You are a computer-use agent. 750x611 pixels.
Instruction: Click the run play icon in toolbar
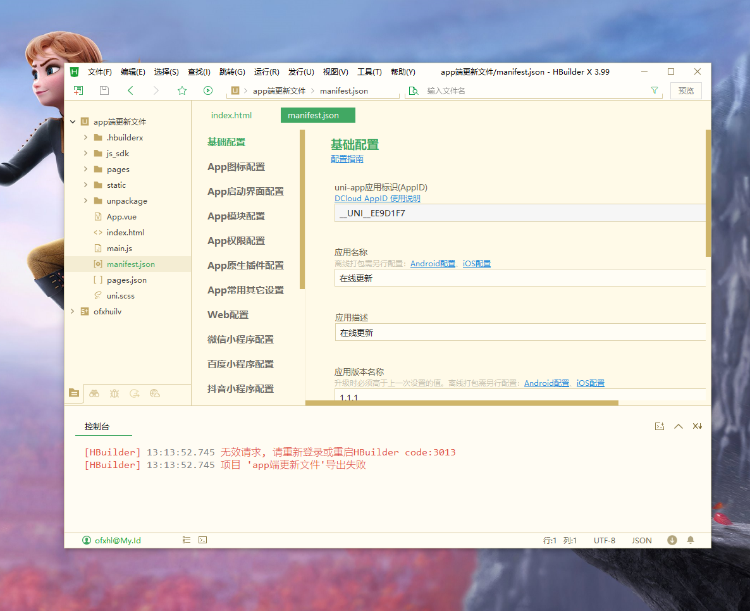point(208,90)
